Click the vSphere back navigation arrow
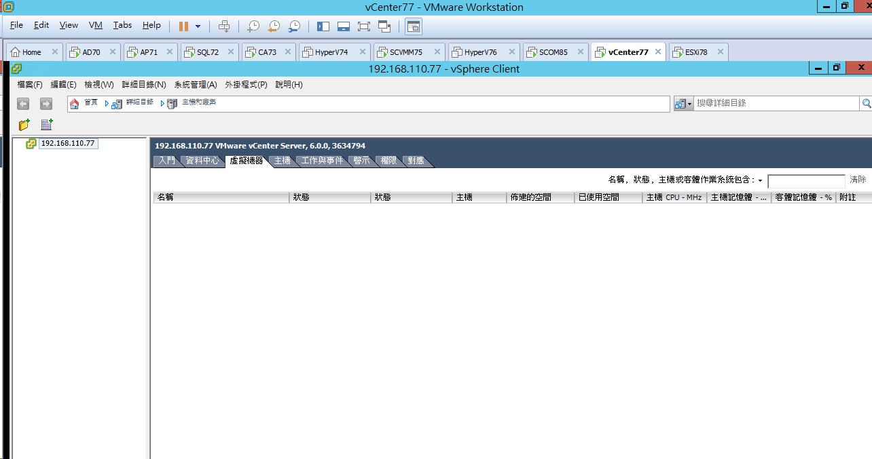This screenshot has width=872, height=459. click(23, 104)
